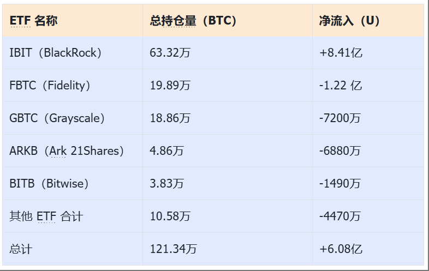Click the 121.34万 total holdings value
The height and width of the screenshot is (271, 429).
tap(173, 249)
